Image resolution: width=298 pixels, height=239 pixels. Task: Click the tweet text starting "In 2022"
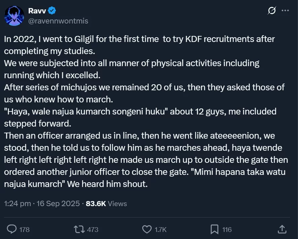pyautogui.click(x=81, y=39)
